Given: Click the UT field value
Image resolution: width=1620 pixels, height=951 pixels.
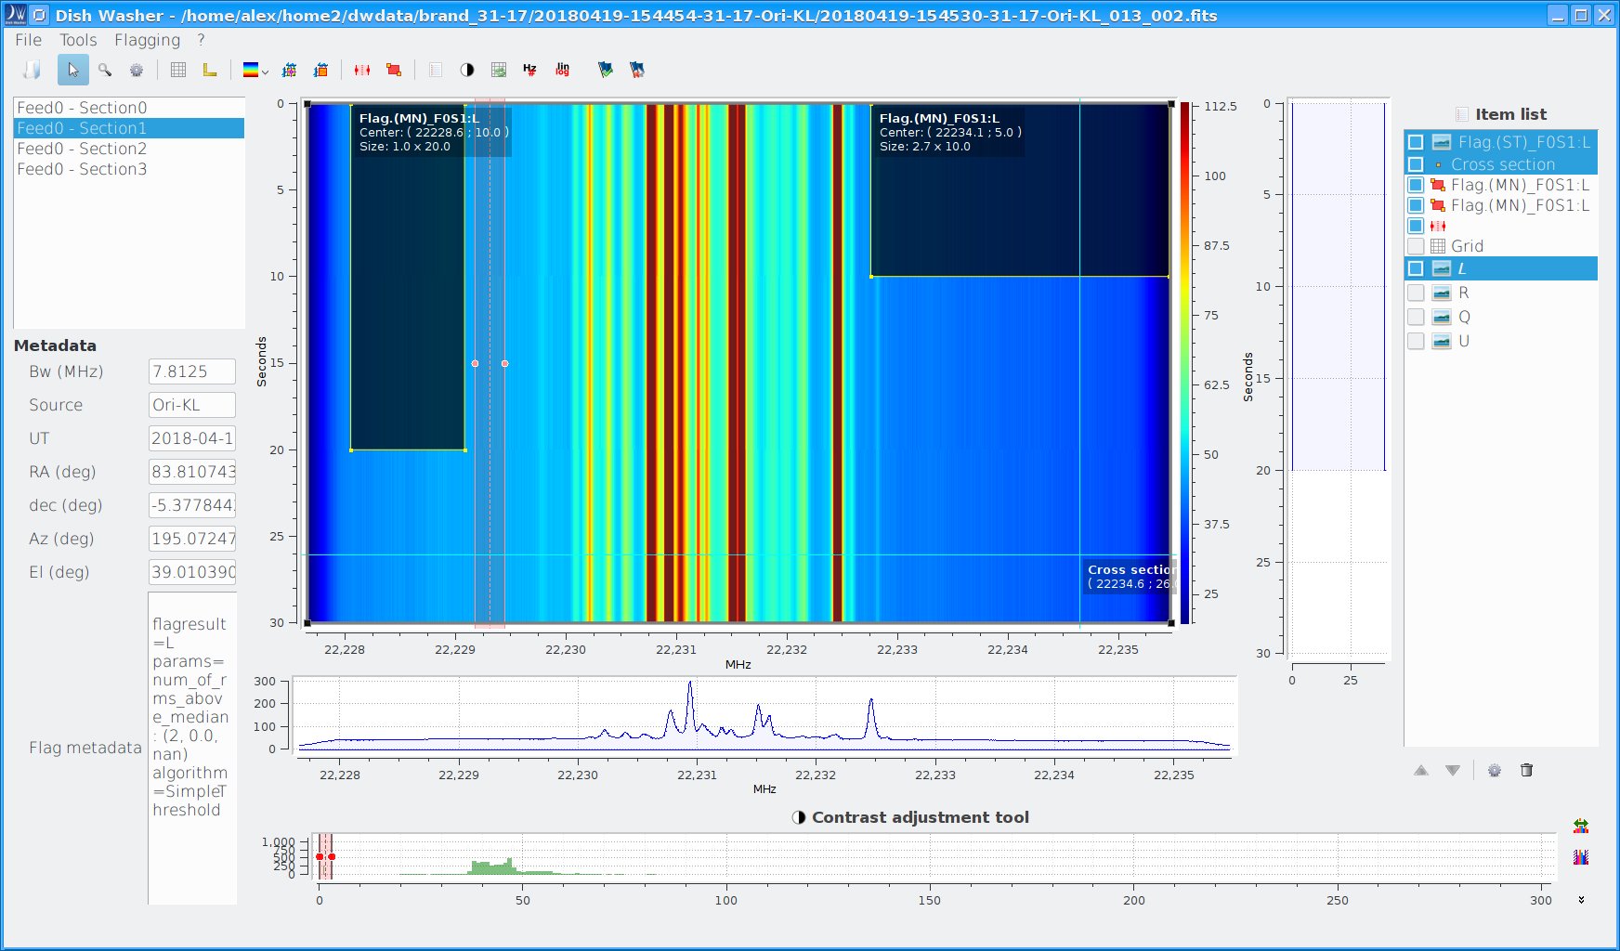Looking at the screenshot, I should [192, 438].
